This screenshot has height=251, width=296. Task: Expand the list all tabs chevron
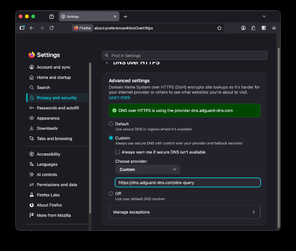click(264, 16)
